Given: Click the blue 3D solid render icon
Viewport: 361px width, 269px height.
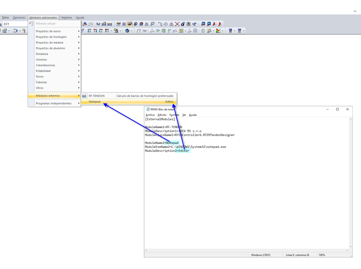Looking at the screenshot, I should [127, 30].
